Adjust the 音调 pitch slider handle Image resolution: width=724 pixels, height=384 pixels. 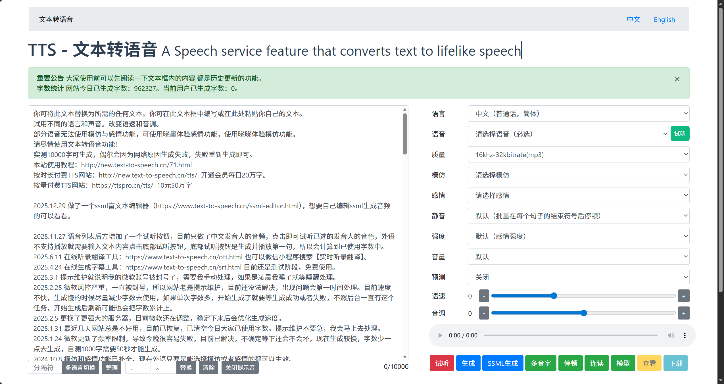(x=583, y=313)
